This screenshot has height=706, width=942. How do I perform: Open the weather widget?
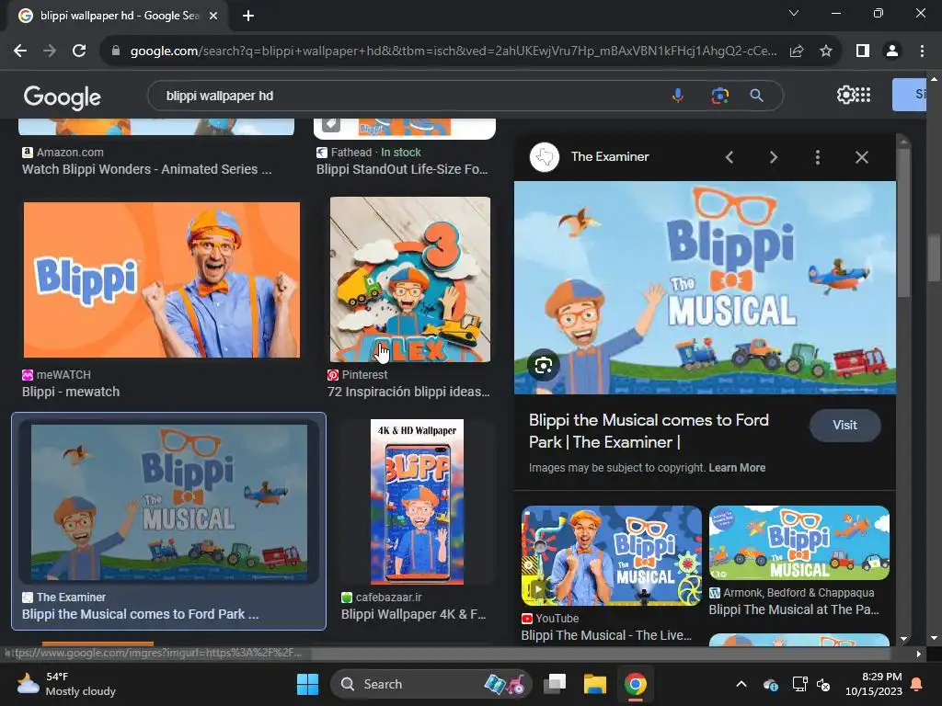point(66,684)
